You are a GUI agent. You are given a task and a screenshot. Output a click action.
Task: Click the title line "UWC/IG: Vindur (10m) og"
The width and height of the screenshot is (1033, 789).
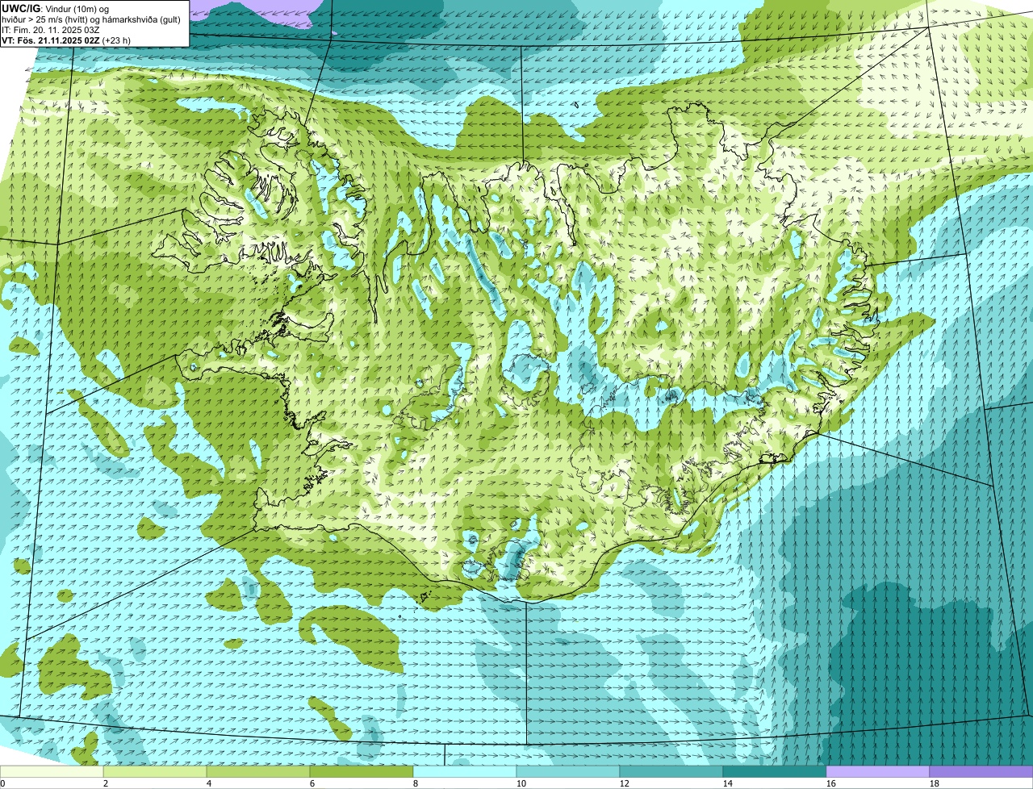point(55,8)
